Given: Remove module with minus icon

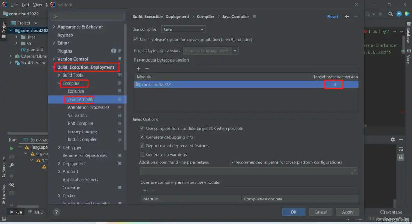Looking at the screenshot, I should coord(147,69).
